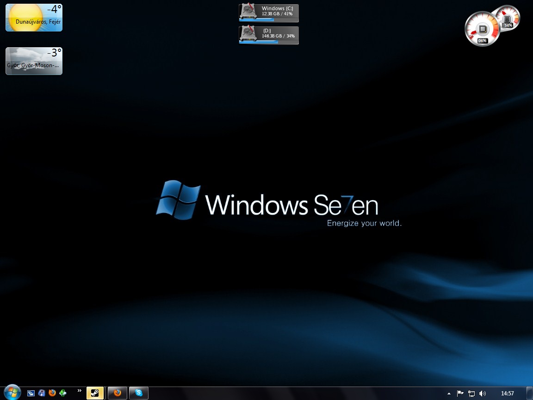Click the "12.38 GB / 41%" text
The width and height of the screenshot is (533, 400).
pos(277,13)
